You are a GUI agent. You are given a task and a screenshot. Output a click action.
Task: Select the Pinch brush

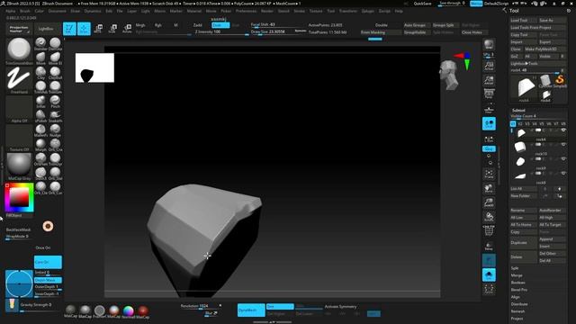tap(55, 101)
